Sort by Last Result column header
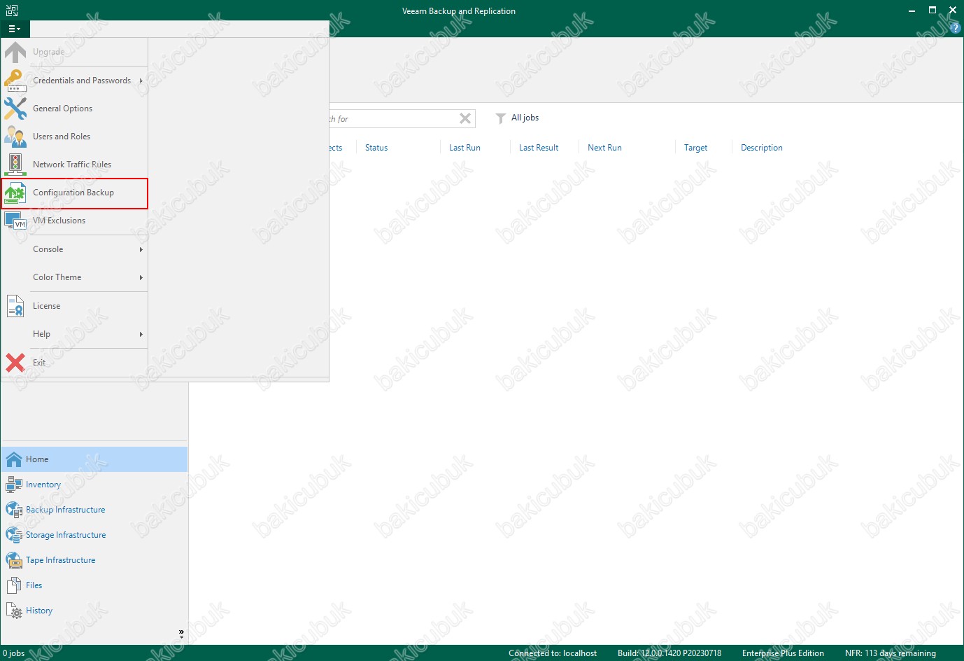Image resolution: width=964 pixels, height=661 pixels. [x=539, y=148]
